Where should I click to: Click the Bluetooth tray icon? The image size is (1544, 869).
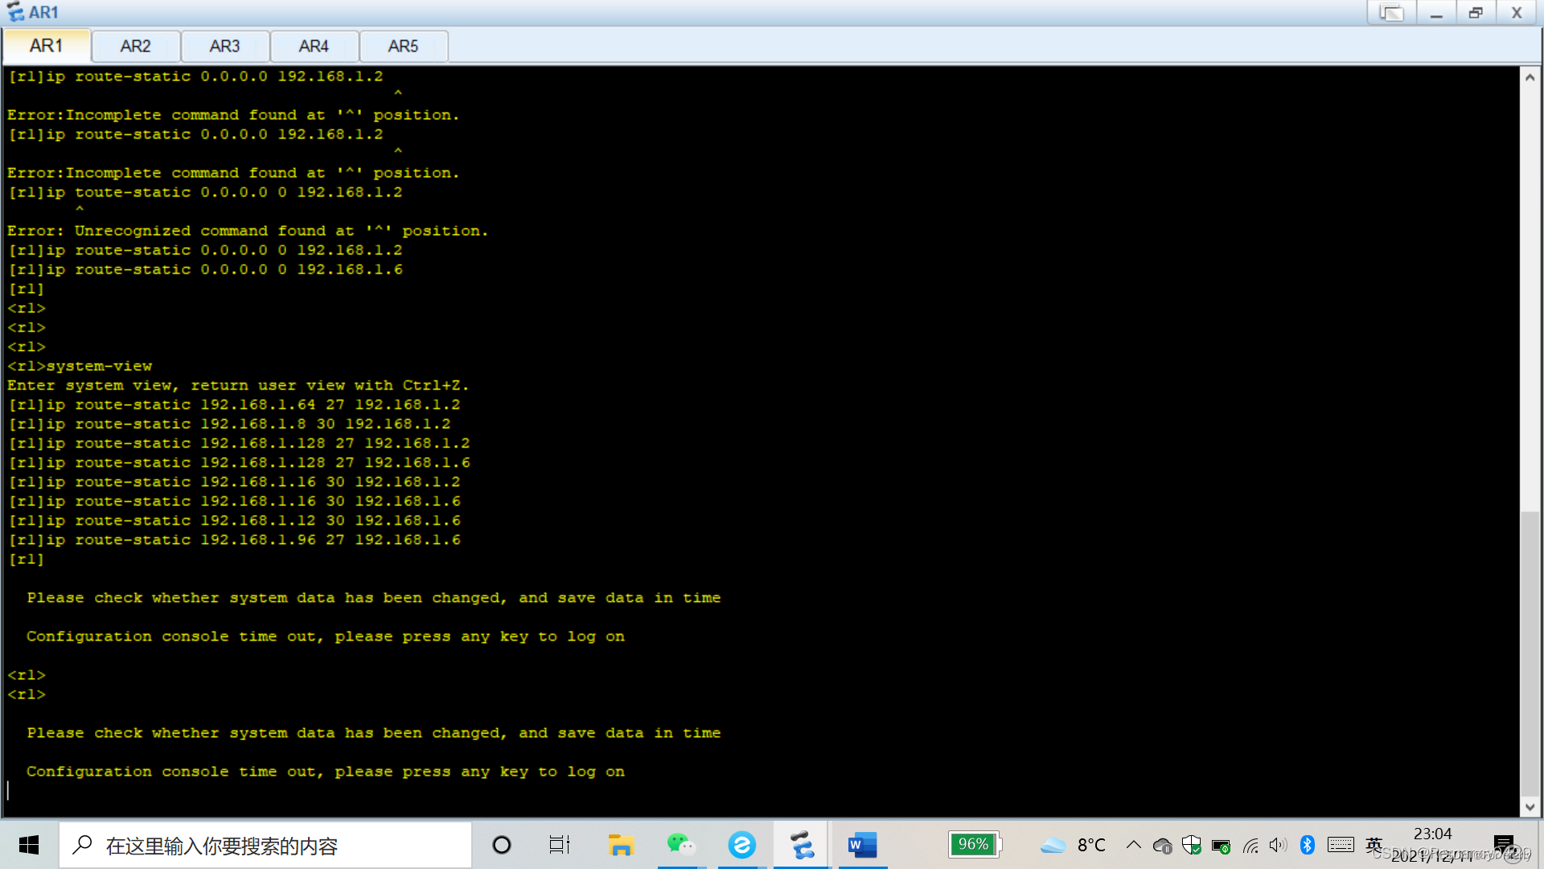click(1307, 845)
